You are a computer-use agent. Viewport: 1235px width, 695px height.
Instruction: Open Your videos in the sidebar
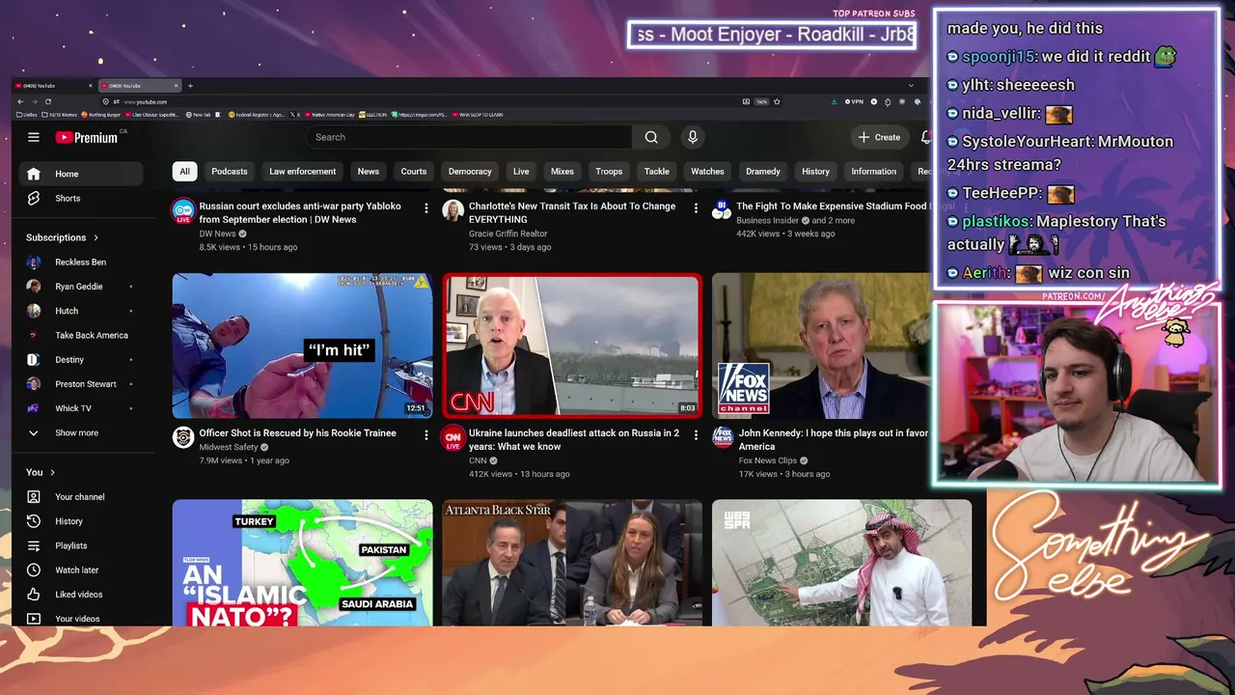(x=81, y=619)
